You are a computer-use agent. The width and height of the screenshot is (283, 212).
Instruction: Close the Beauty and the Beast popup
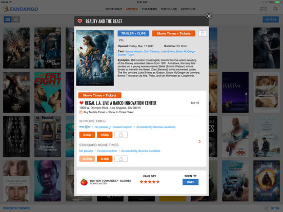click(209, 16)
